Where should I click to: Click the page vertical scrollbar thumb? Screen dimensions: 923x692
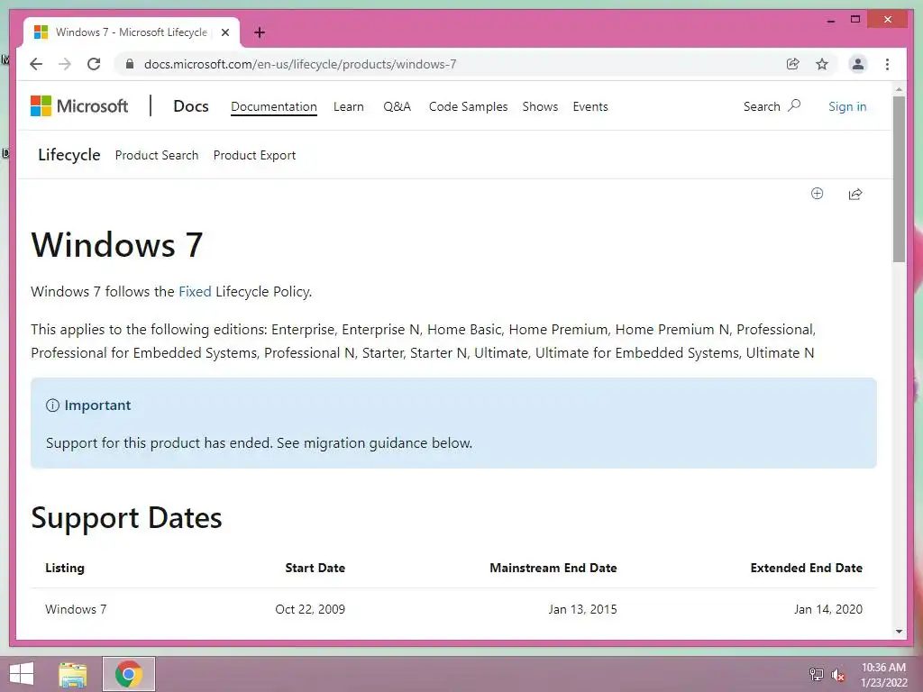point(899,179)
